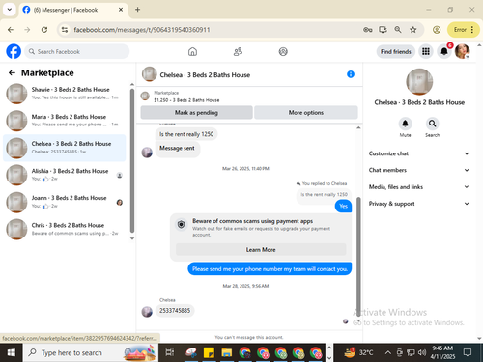Open a new browser tab
Viewport: 483px width, 362px height.
(x=137, y=10)
